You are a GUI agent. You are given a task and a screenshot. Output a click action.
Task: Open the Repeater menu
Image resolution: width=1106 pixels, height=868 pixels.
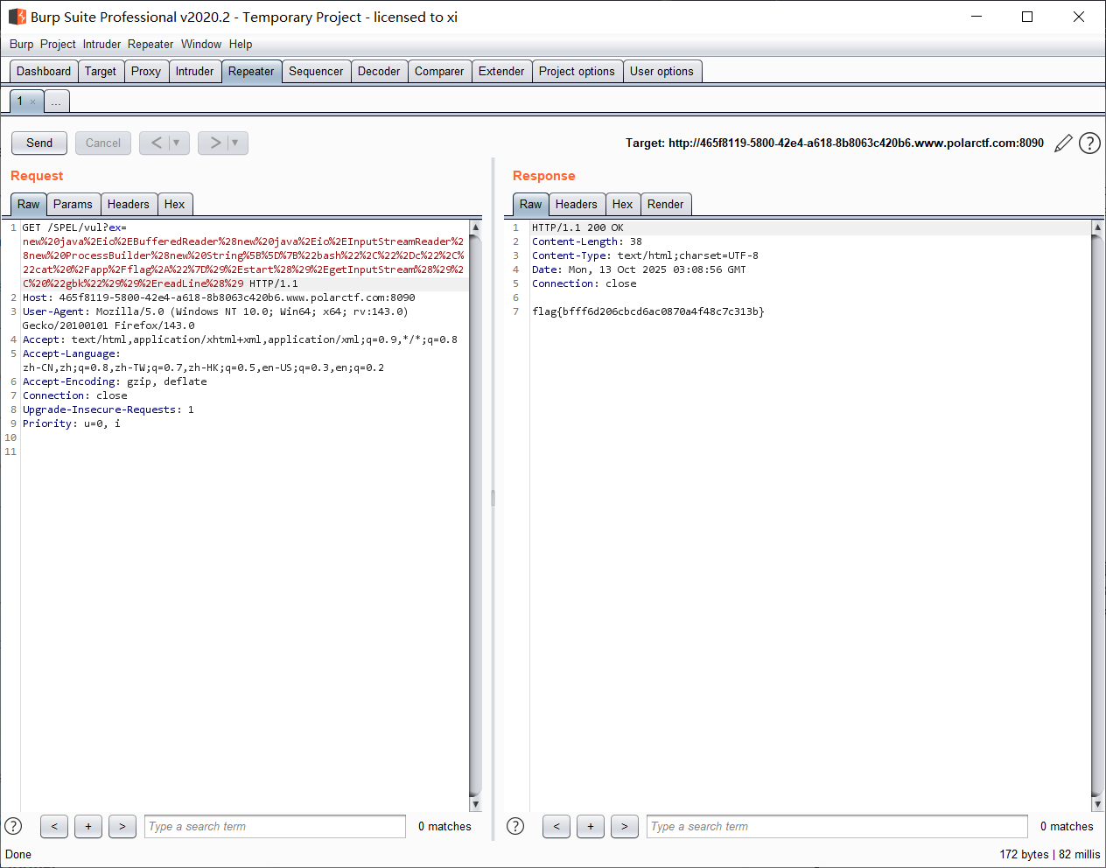(x=150, y=45)
